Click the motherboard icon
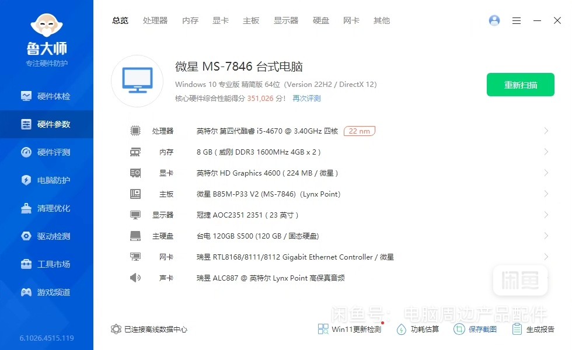 (135, 194)
